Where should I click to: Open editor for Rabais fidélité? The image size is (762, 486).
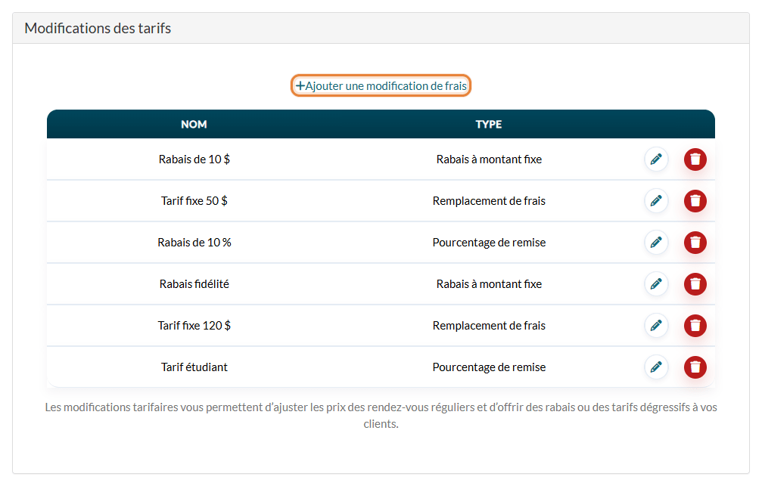pos(656,284)
